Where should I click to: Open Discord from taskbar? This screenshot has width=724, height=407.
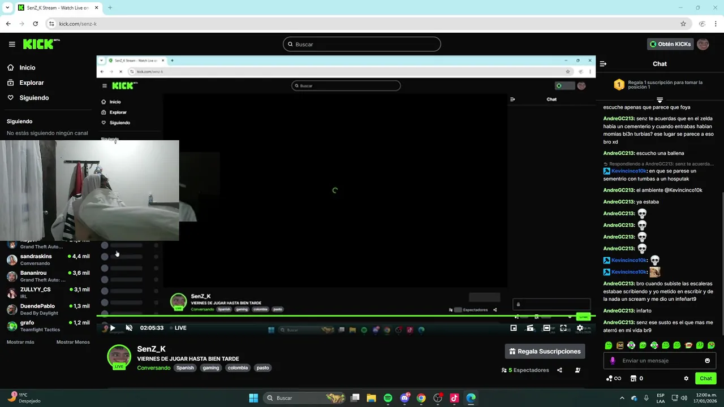coord(404,398)
